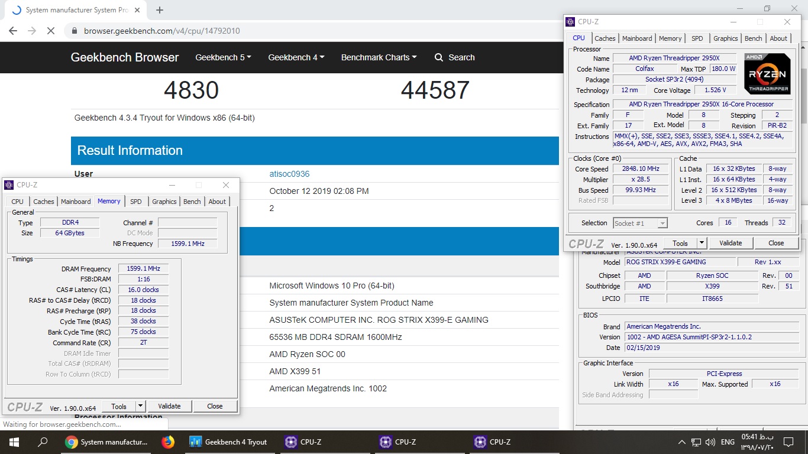The width and height of the screenshot is (808, 454).
Task: Click Validate in the CPU window
Action: [x=731, y=243]
